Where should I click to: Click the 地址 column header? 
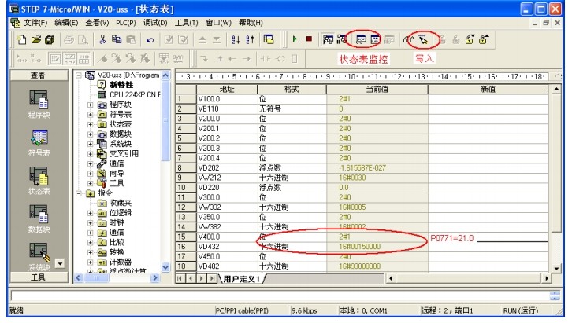point(227,89)
